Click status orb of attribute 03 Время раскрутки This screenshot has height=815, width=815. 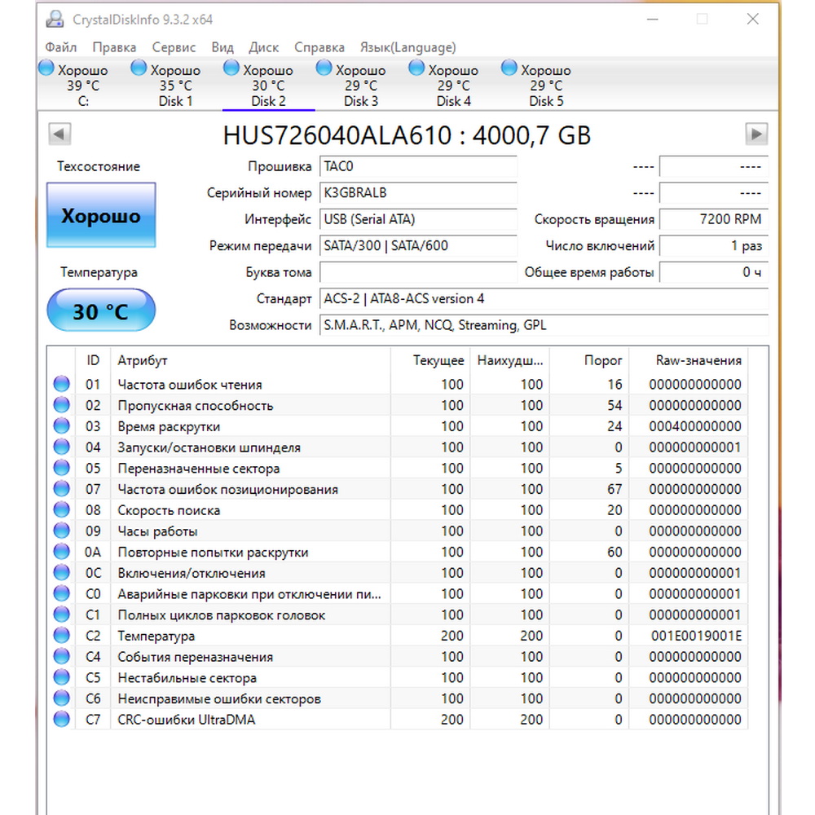[61, 425]
